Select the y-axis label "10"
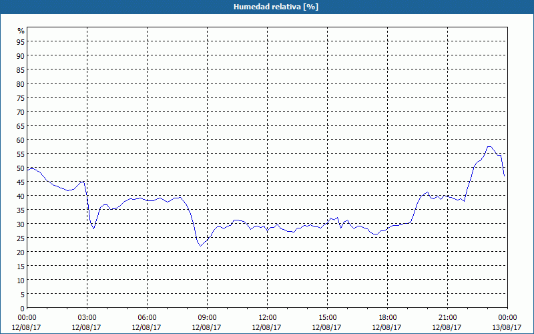 [21, 280]
